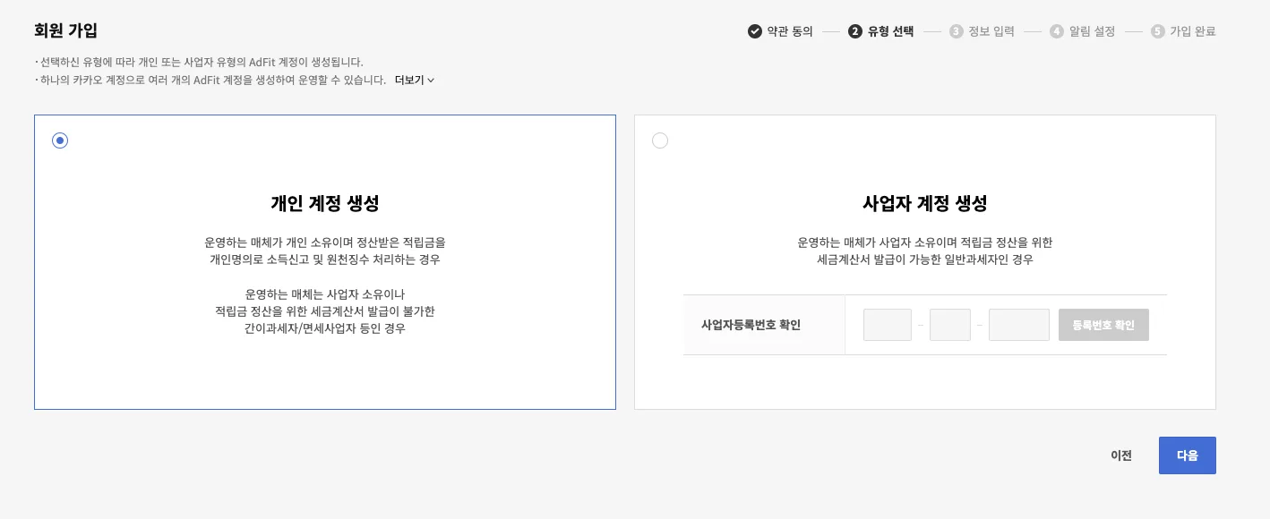Click text 개인명의로 소득신고 및 원천징수 처리하는 경우
Image resolution: width=1270 pixels, height=519 pixels.
325,259
